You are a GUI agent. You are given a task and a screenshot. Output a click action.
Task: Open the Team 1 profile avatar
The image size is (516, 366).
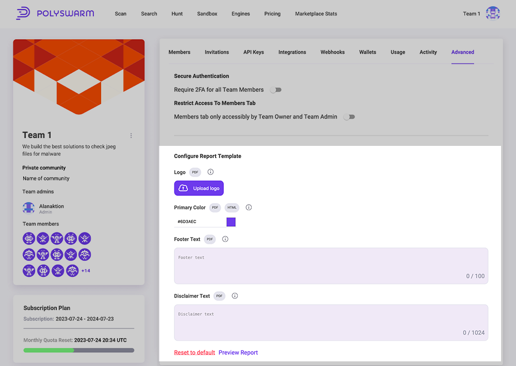click(493, 14)
